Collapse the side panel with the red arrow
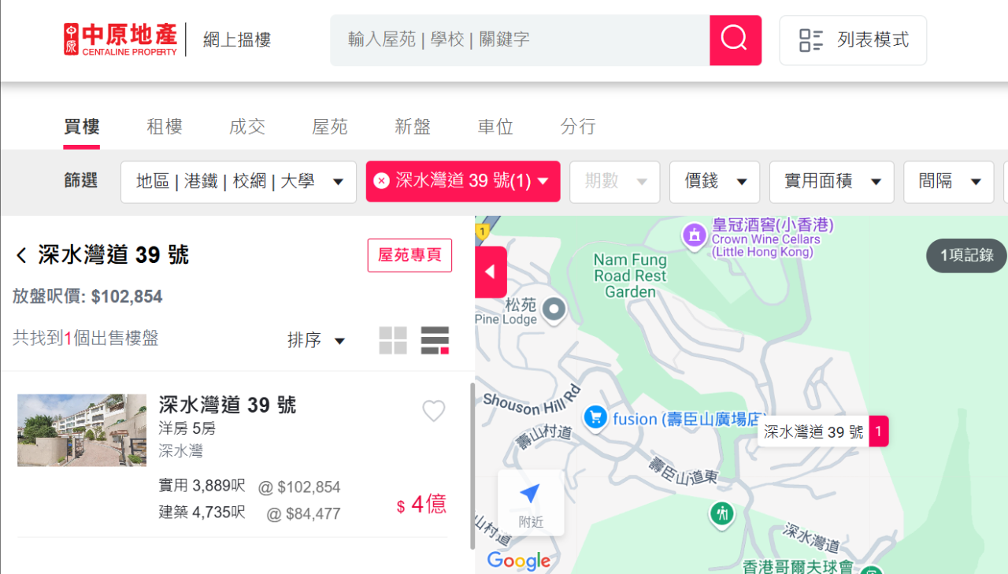The width and height of the screenshot is (1008, 574). pyautogui.click(x=491, y=272)
